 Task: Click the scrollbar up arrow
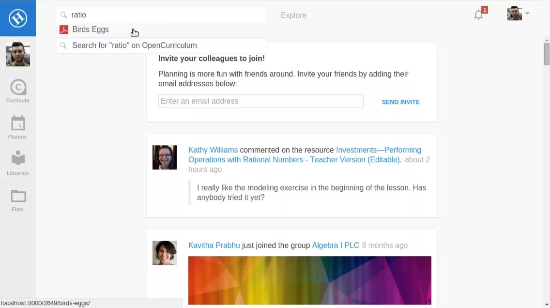click(x=547, y=40)
